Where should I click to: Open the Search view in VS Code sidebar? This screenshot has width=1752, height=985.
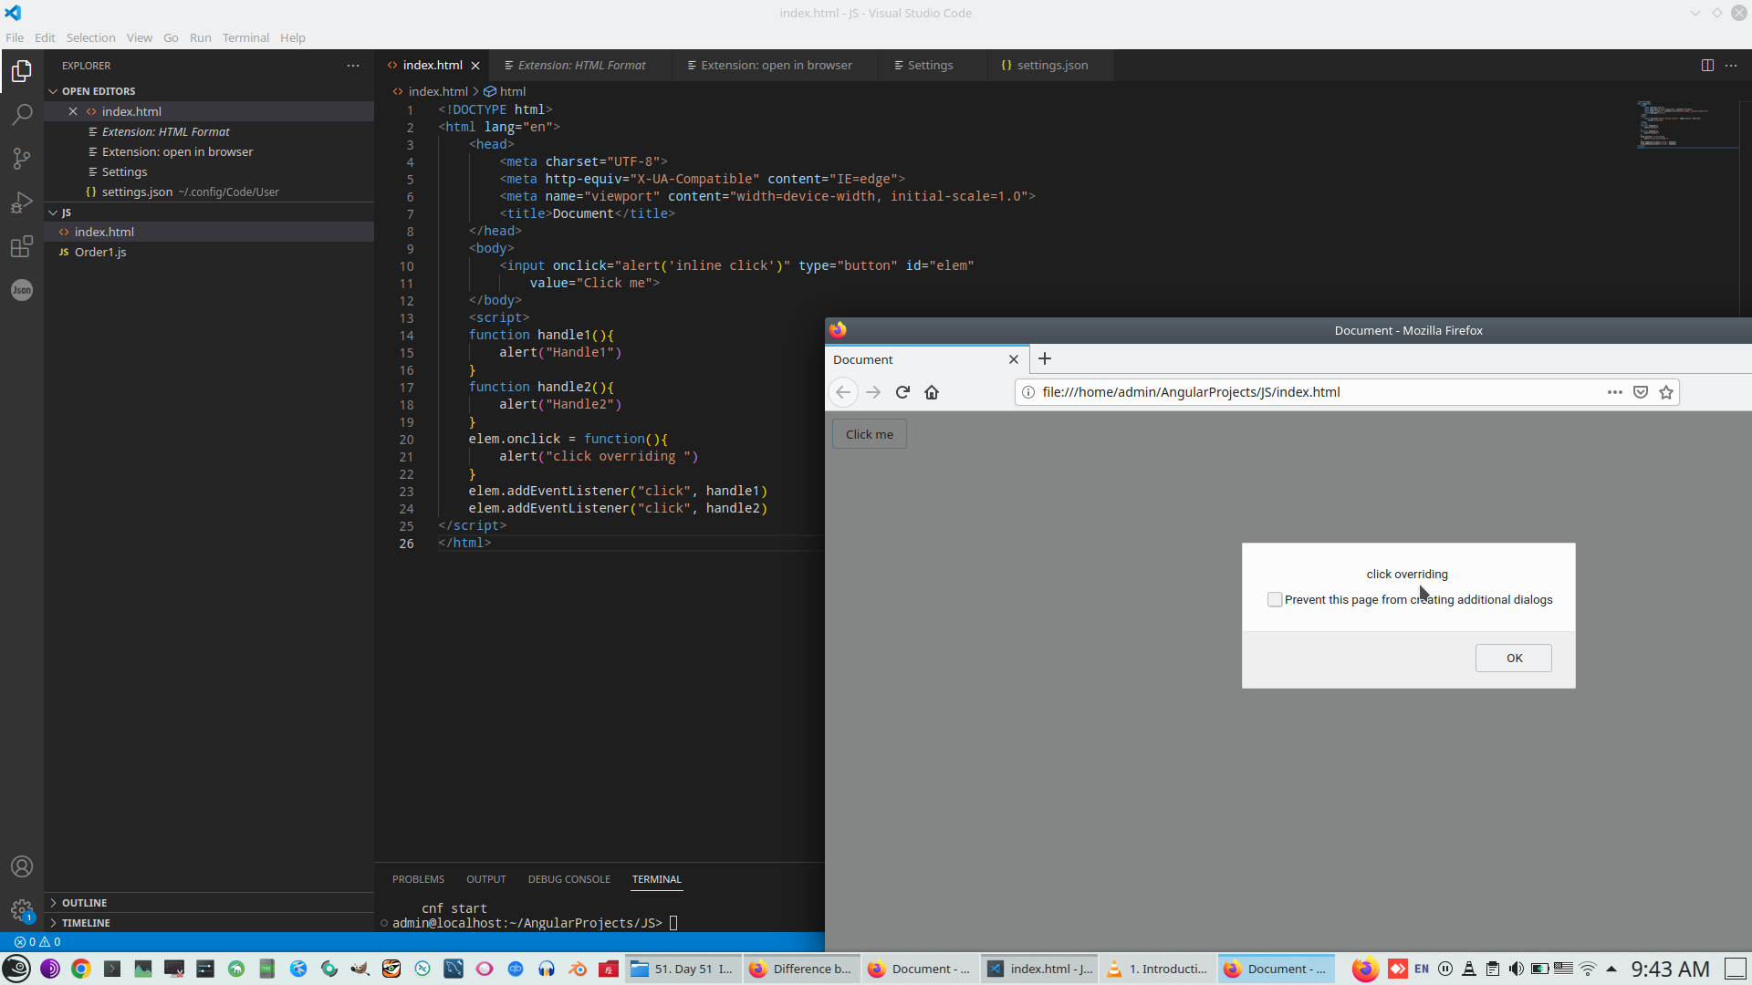22,115
